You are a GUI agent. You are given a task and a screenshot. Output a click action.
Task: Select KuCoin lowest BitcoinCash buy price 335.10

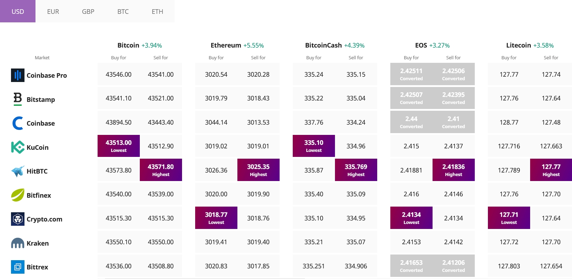click(314, 146)
